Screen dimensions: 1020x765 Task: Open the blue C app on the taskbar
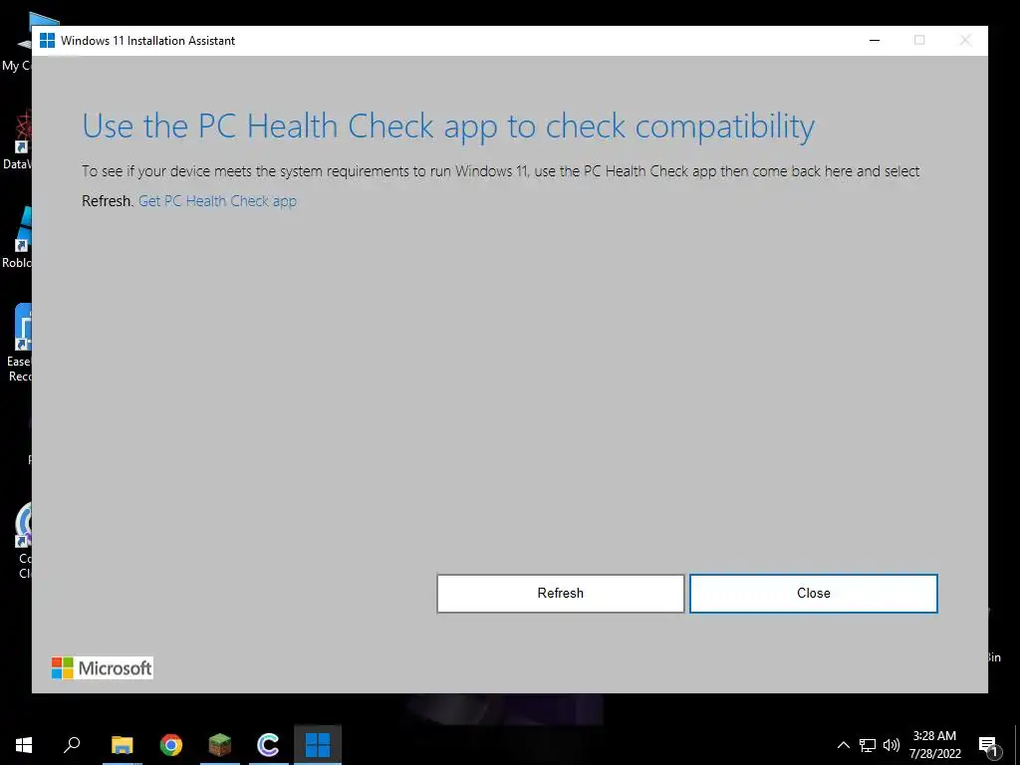pos(269,745)
